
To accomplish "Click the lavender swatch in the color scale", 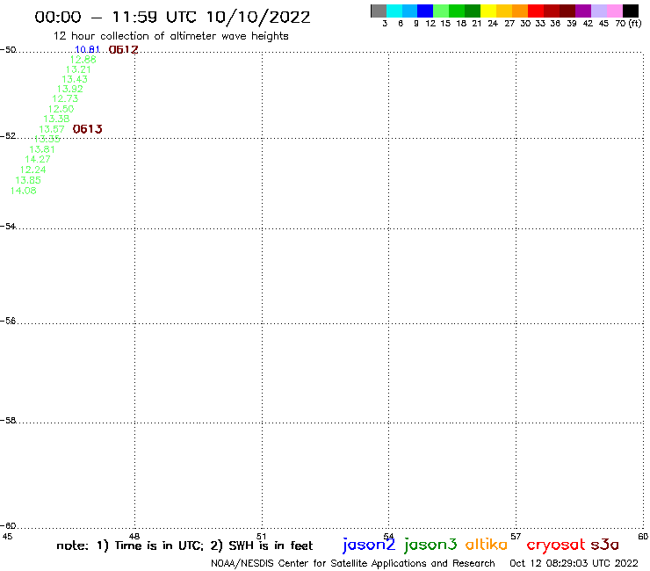I will tap(598, 11).
